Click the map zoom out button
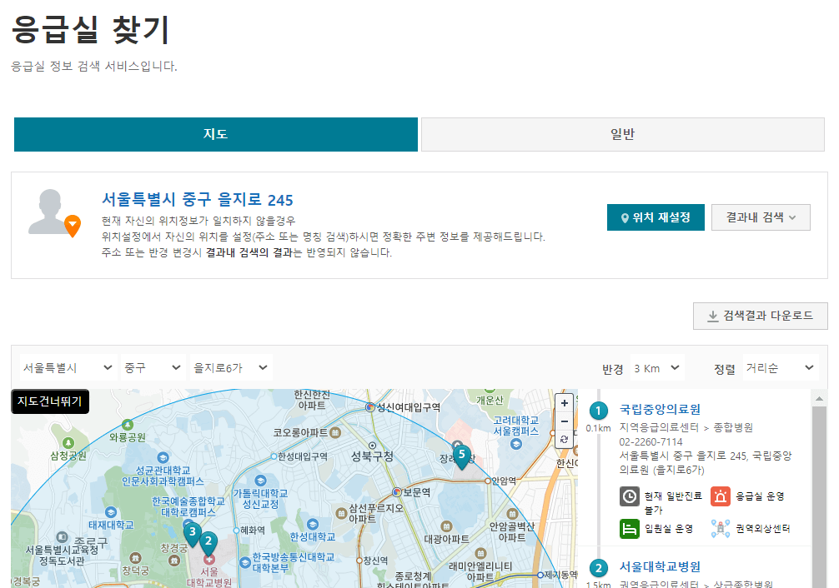839x588 pixels. tap(564, 421)
